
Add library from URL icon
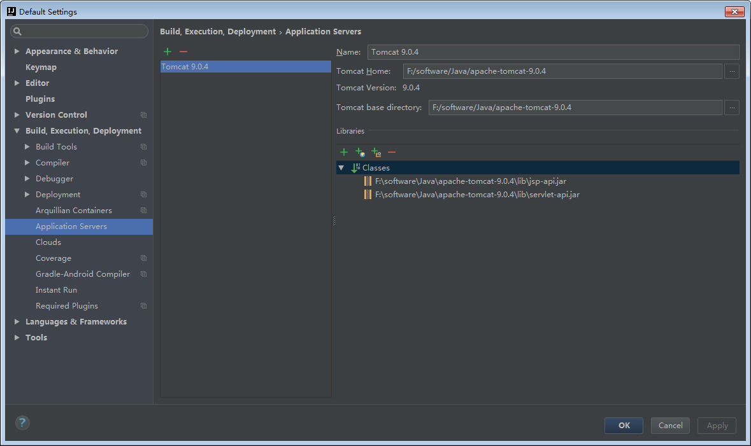pyautogui.click(x=360, y=152)
